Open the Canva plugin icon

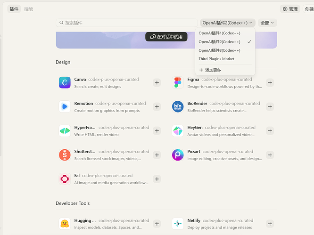coord(65,82)
